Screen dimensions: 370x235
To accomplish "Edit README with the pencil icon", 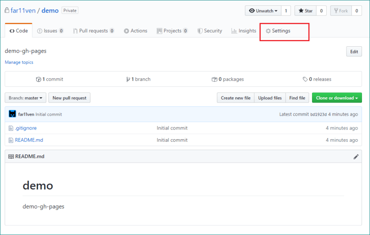I will 356,157.
